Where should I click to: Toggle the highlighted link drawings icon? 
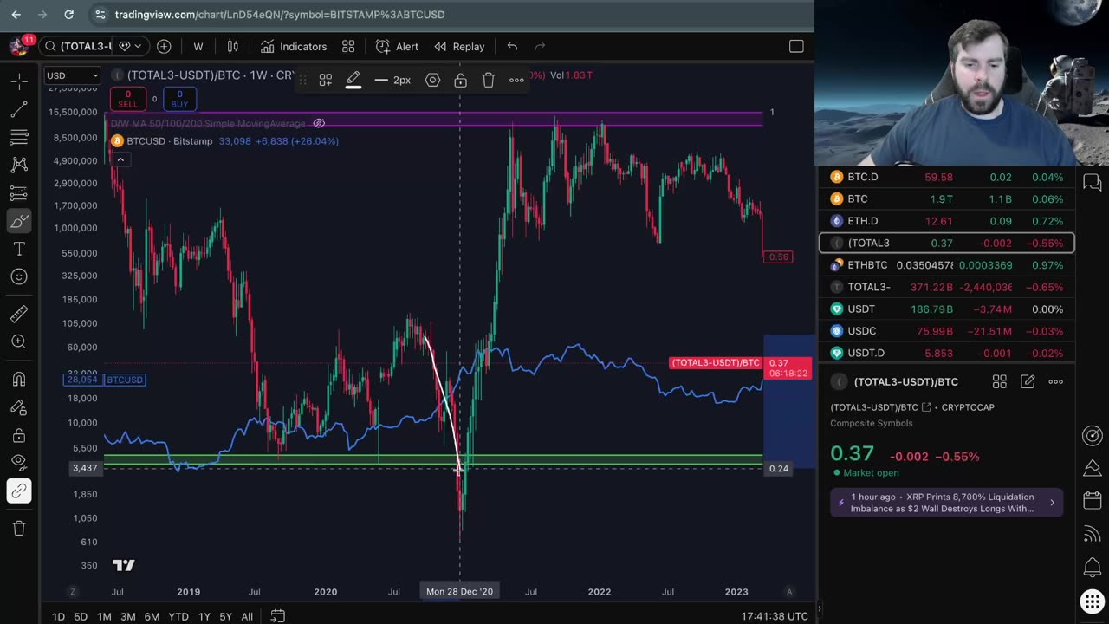click(19, 491)
